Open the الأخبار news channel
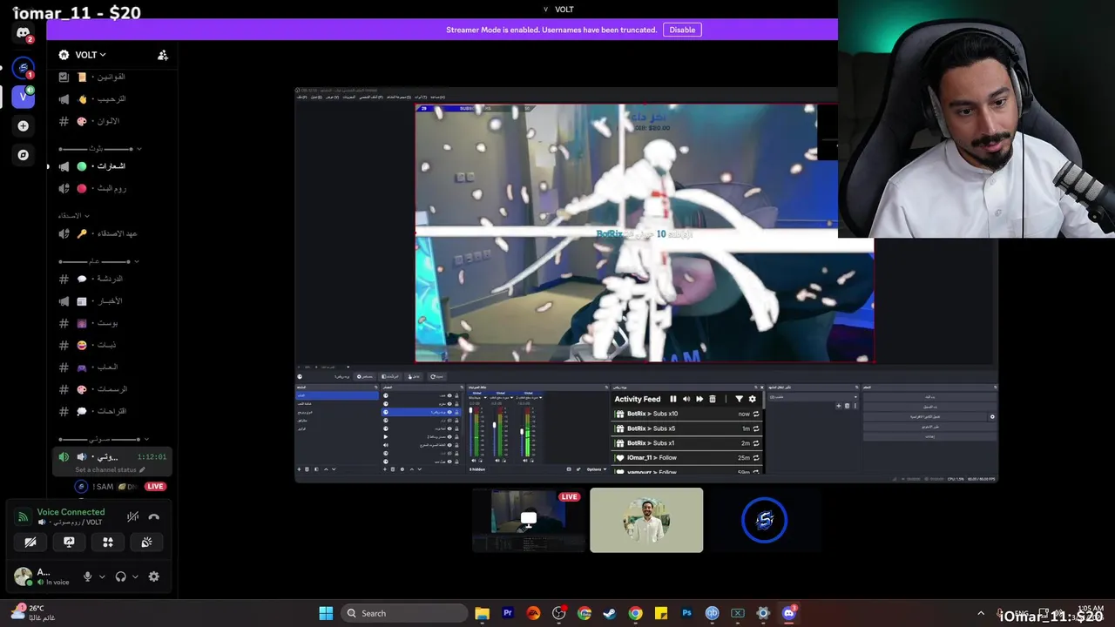Screen dimensions: 1115x627 coord(111,301)
